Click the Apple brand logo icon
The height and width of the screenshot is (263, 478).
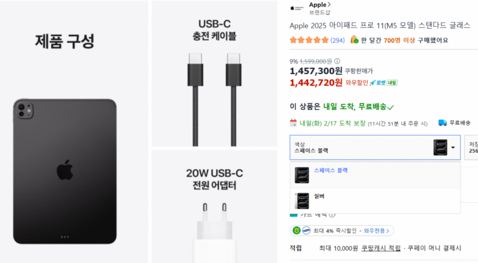coord(297,8)
